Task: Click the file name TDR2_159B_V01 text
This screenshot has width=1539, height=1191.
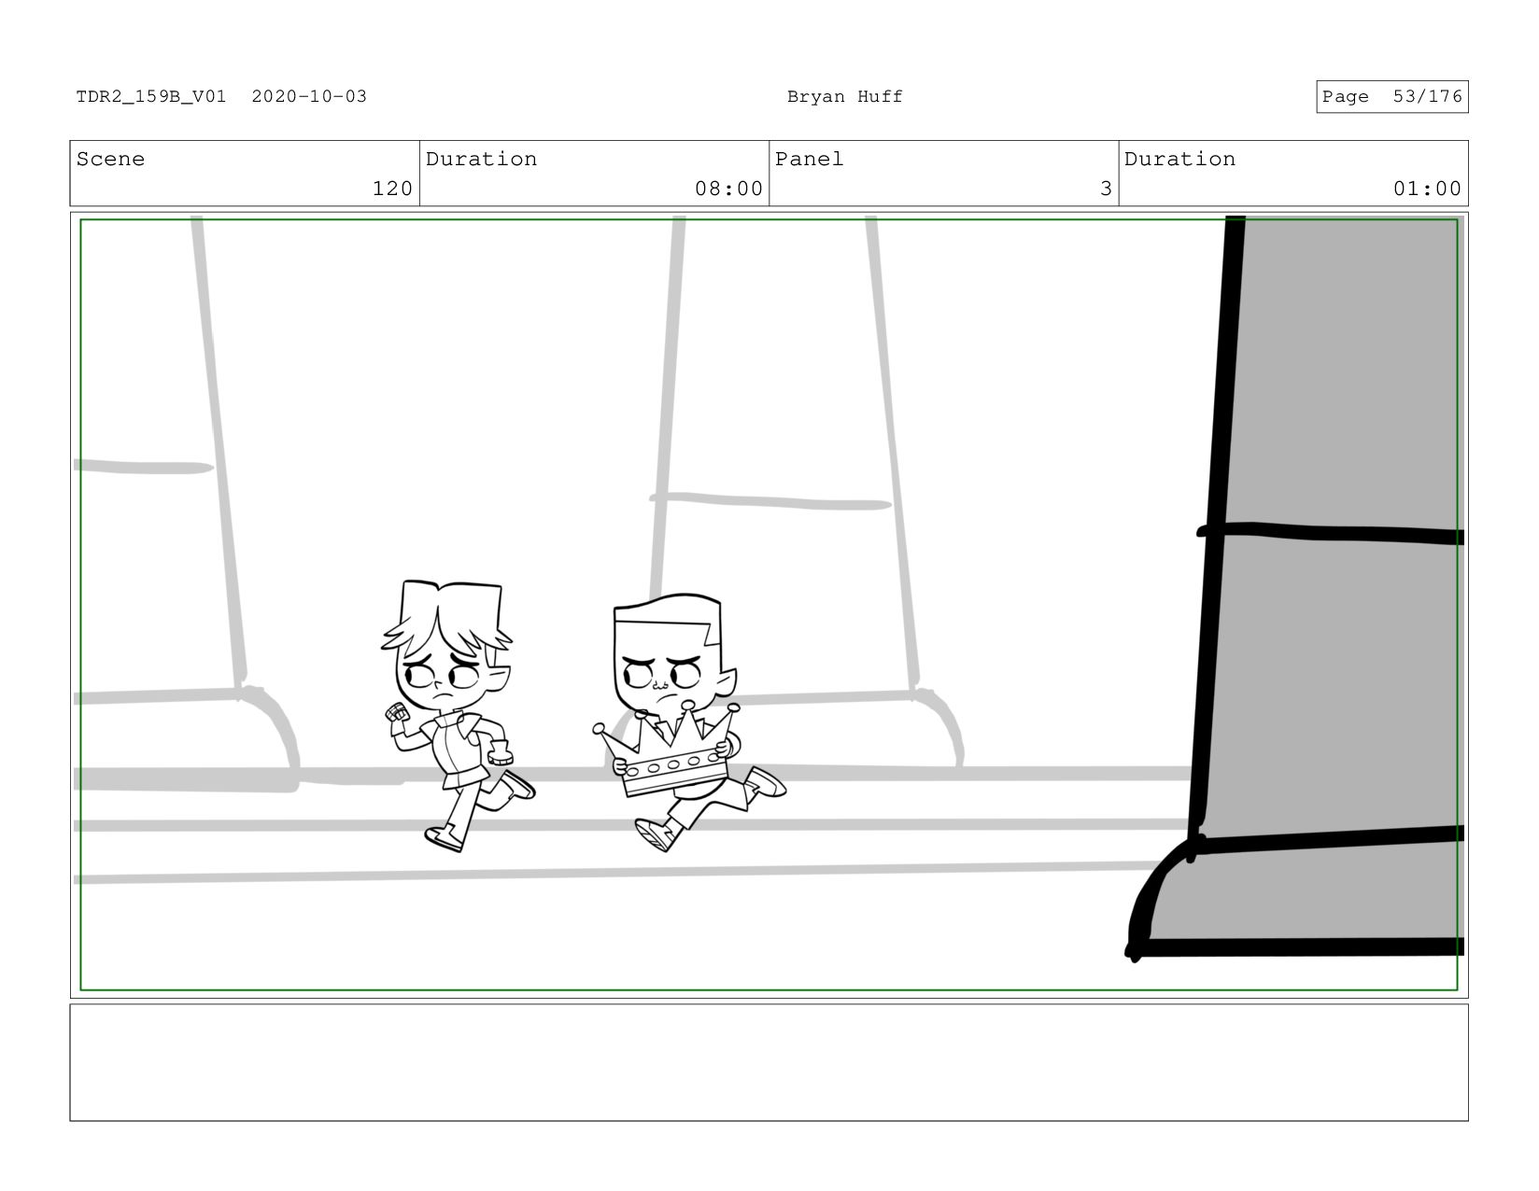Action: pos(151,96)
